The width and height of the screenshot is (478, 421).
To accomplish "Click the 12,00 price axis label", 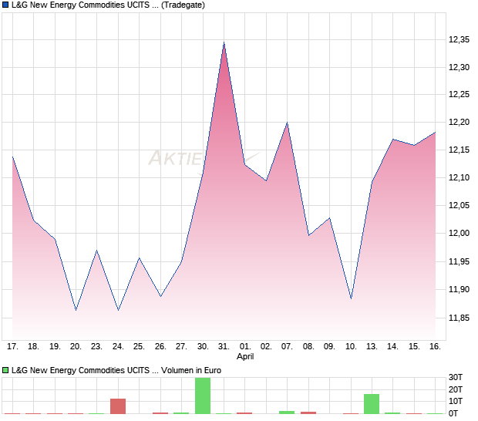I will point(459,233).
